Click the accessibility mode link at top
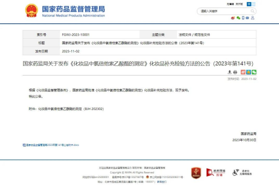279x185 pixels. click(x=230, y=4)
